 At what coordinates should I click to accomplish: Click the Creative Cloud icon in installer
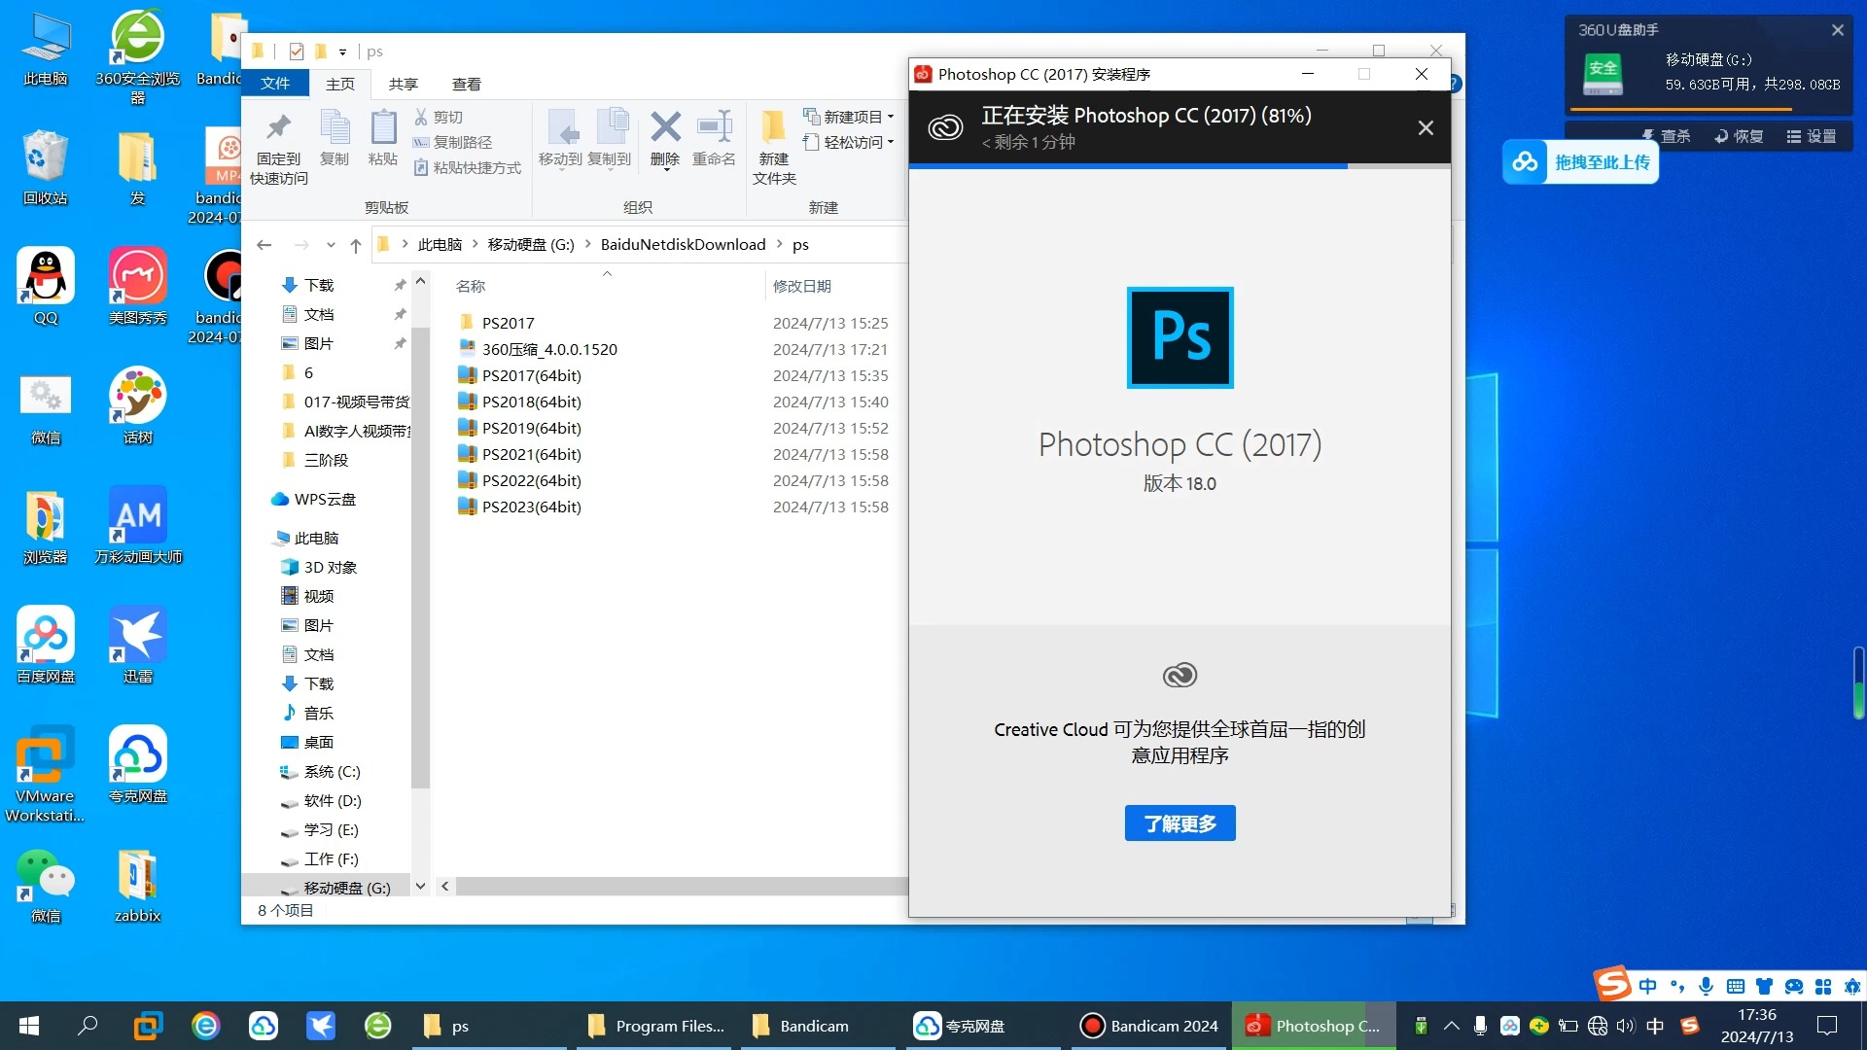tap(1180, 676)
